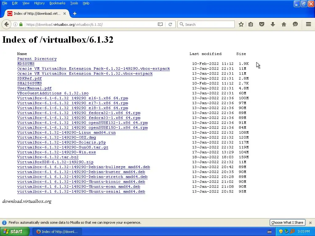Viewport: 315px width, 236px height.
Task: Open the Bookmarks menu
Action: coord(57,3)
